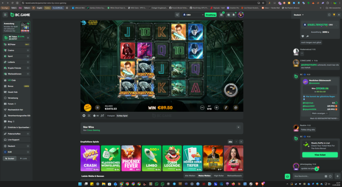Expand the Krypto-Futures sidebar section
The image size is (342, 187).
tap(16, 68)
